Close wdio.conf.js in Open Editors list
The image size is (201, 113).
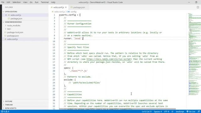6,15
